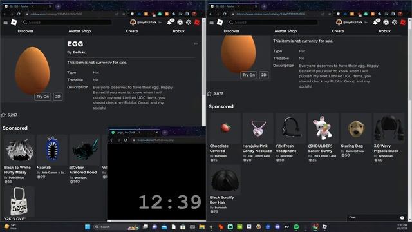This screenshot has height=232, width=412.
Task: Click address bar of clock window
Action: coord(168,140)
